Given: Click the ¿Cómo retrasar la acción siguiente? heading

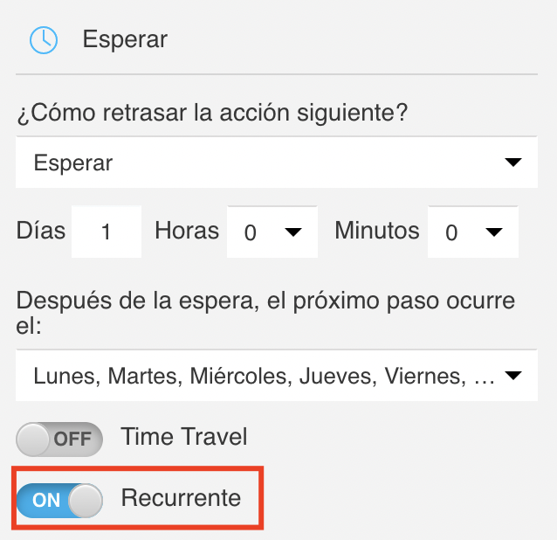Looking at the screenshot, I should click(x=212, y=114).
